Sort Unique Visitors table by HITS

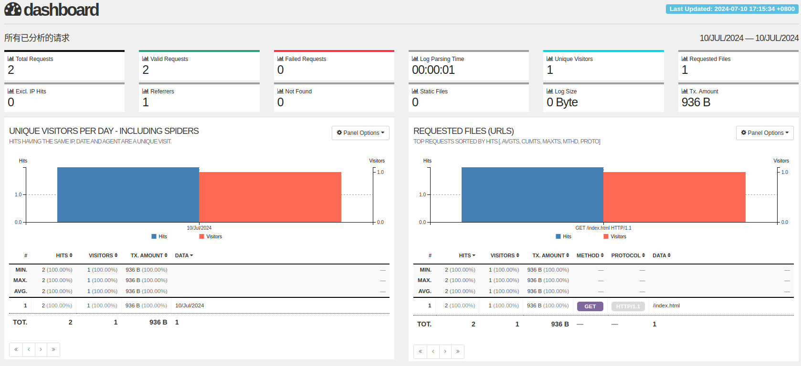click(x=64, y=255)
